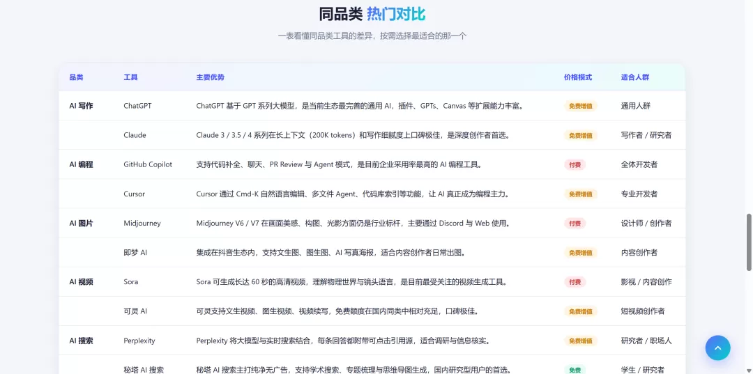Select the Claude tool name
The image size is (753, 374).
(135, 135)
